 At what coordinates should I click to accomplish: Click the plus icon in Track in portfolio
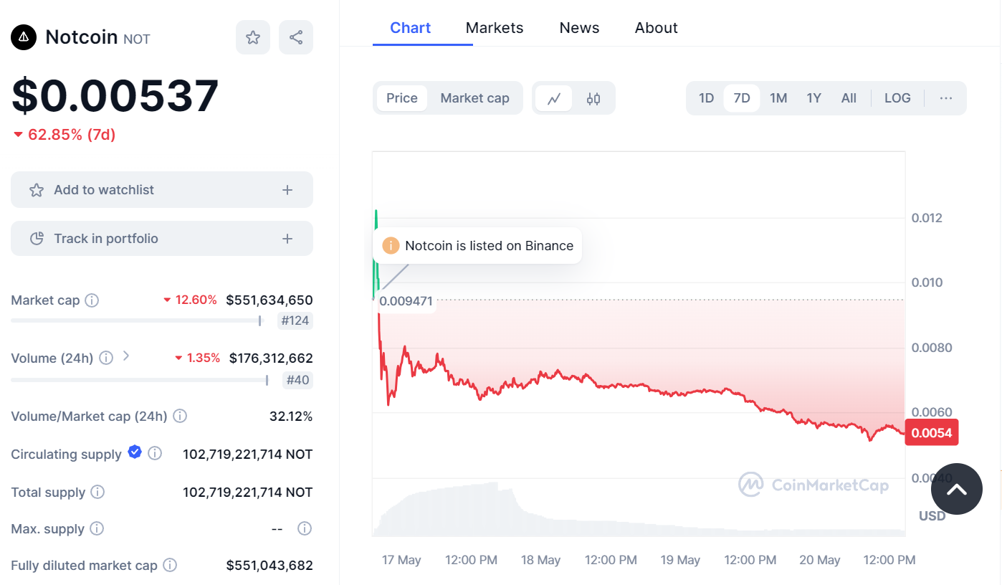(287, 239)
